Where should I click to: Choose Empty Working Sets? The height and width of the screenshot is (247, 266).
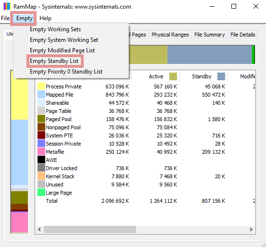(x=55, y=29)
